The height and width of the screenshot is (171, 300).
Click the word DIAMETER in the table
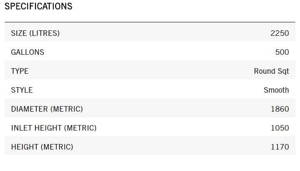[x=29, y=109]
